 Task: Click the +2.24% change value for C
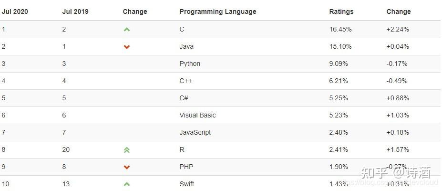[398, 29]
